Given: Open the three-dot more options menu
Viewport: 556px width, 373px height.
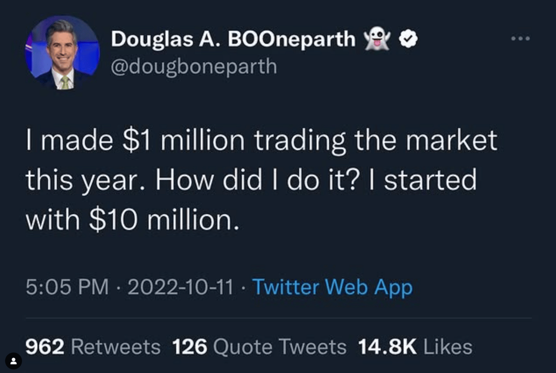Looking at the screenshot, I should 521,39.
